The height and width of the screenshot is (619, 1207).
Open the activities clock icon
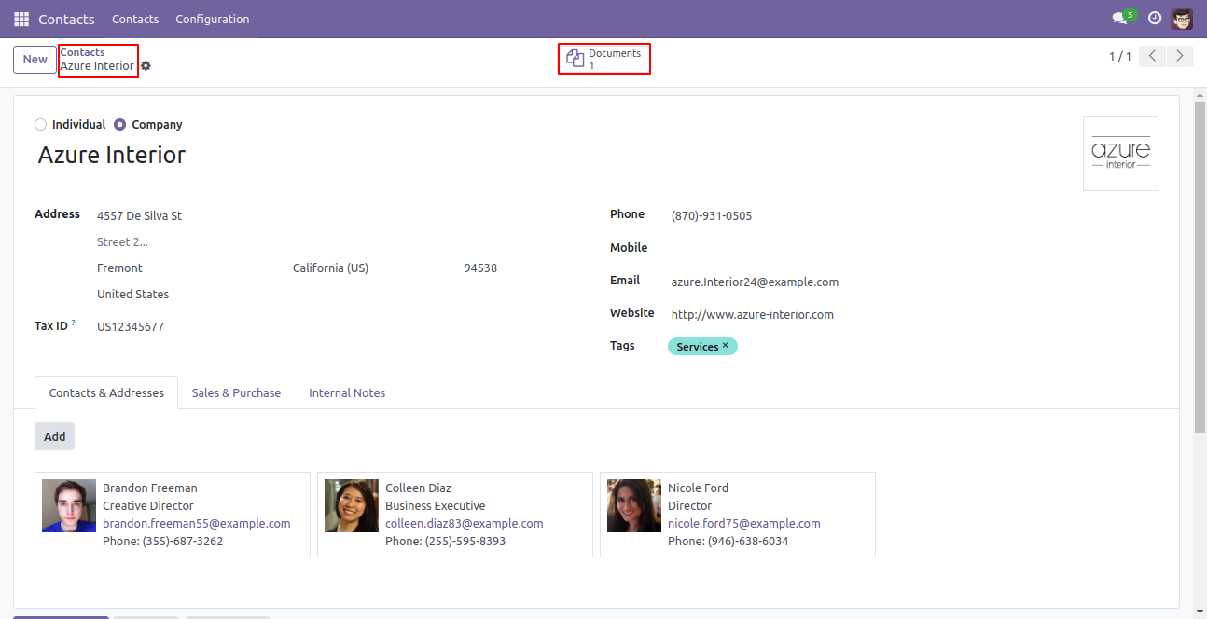[x=1155, y=18]
